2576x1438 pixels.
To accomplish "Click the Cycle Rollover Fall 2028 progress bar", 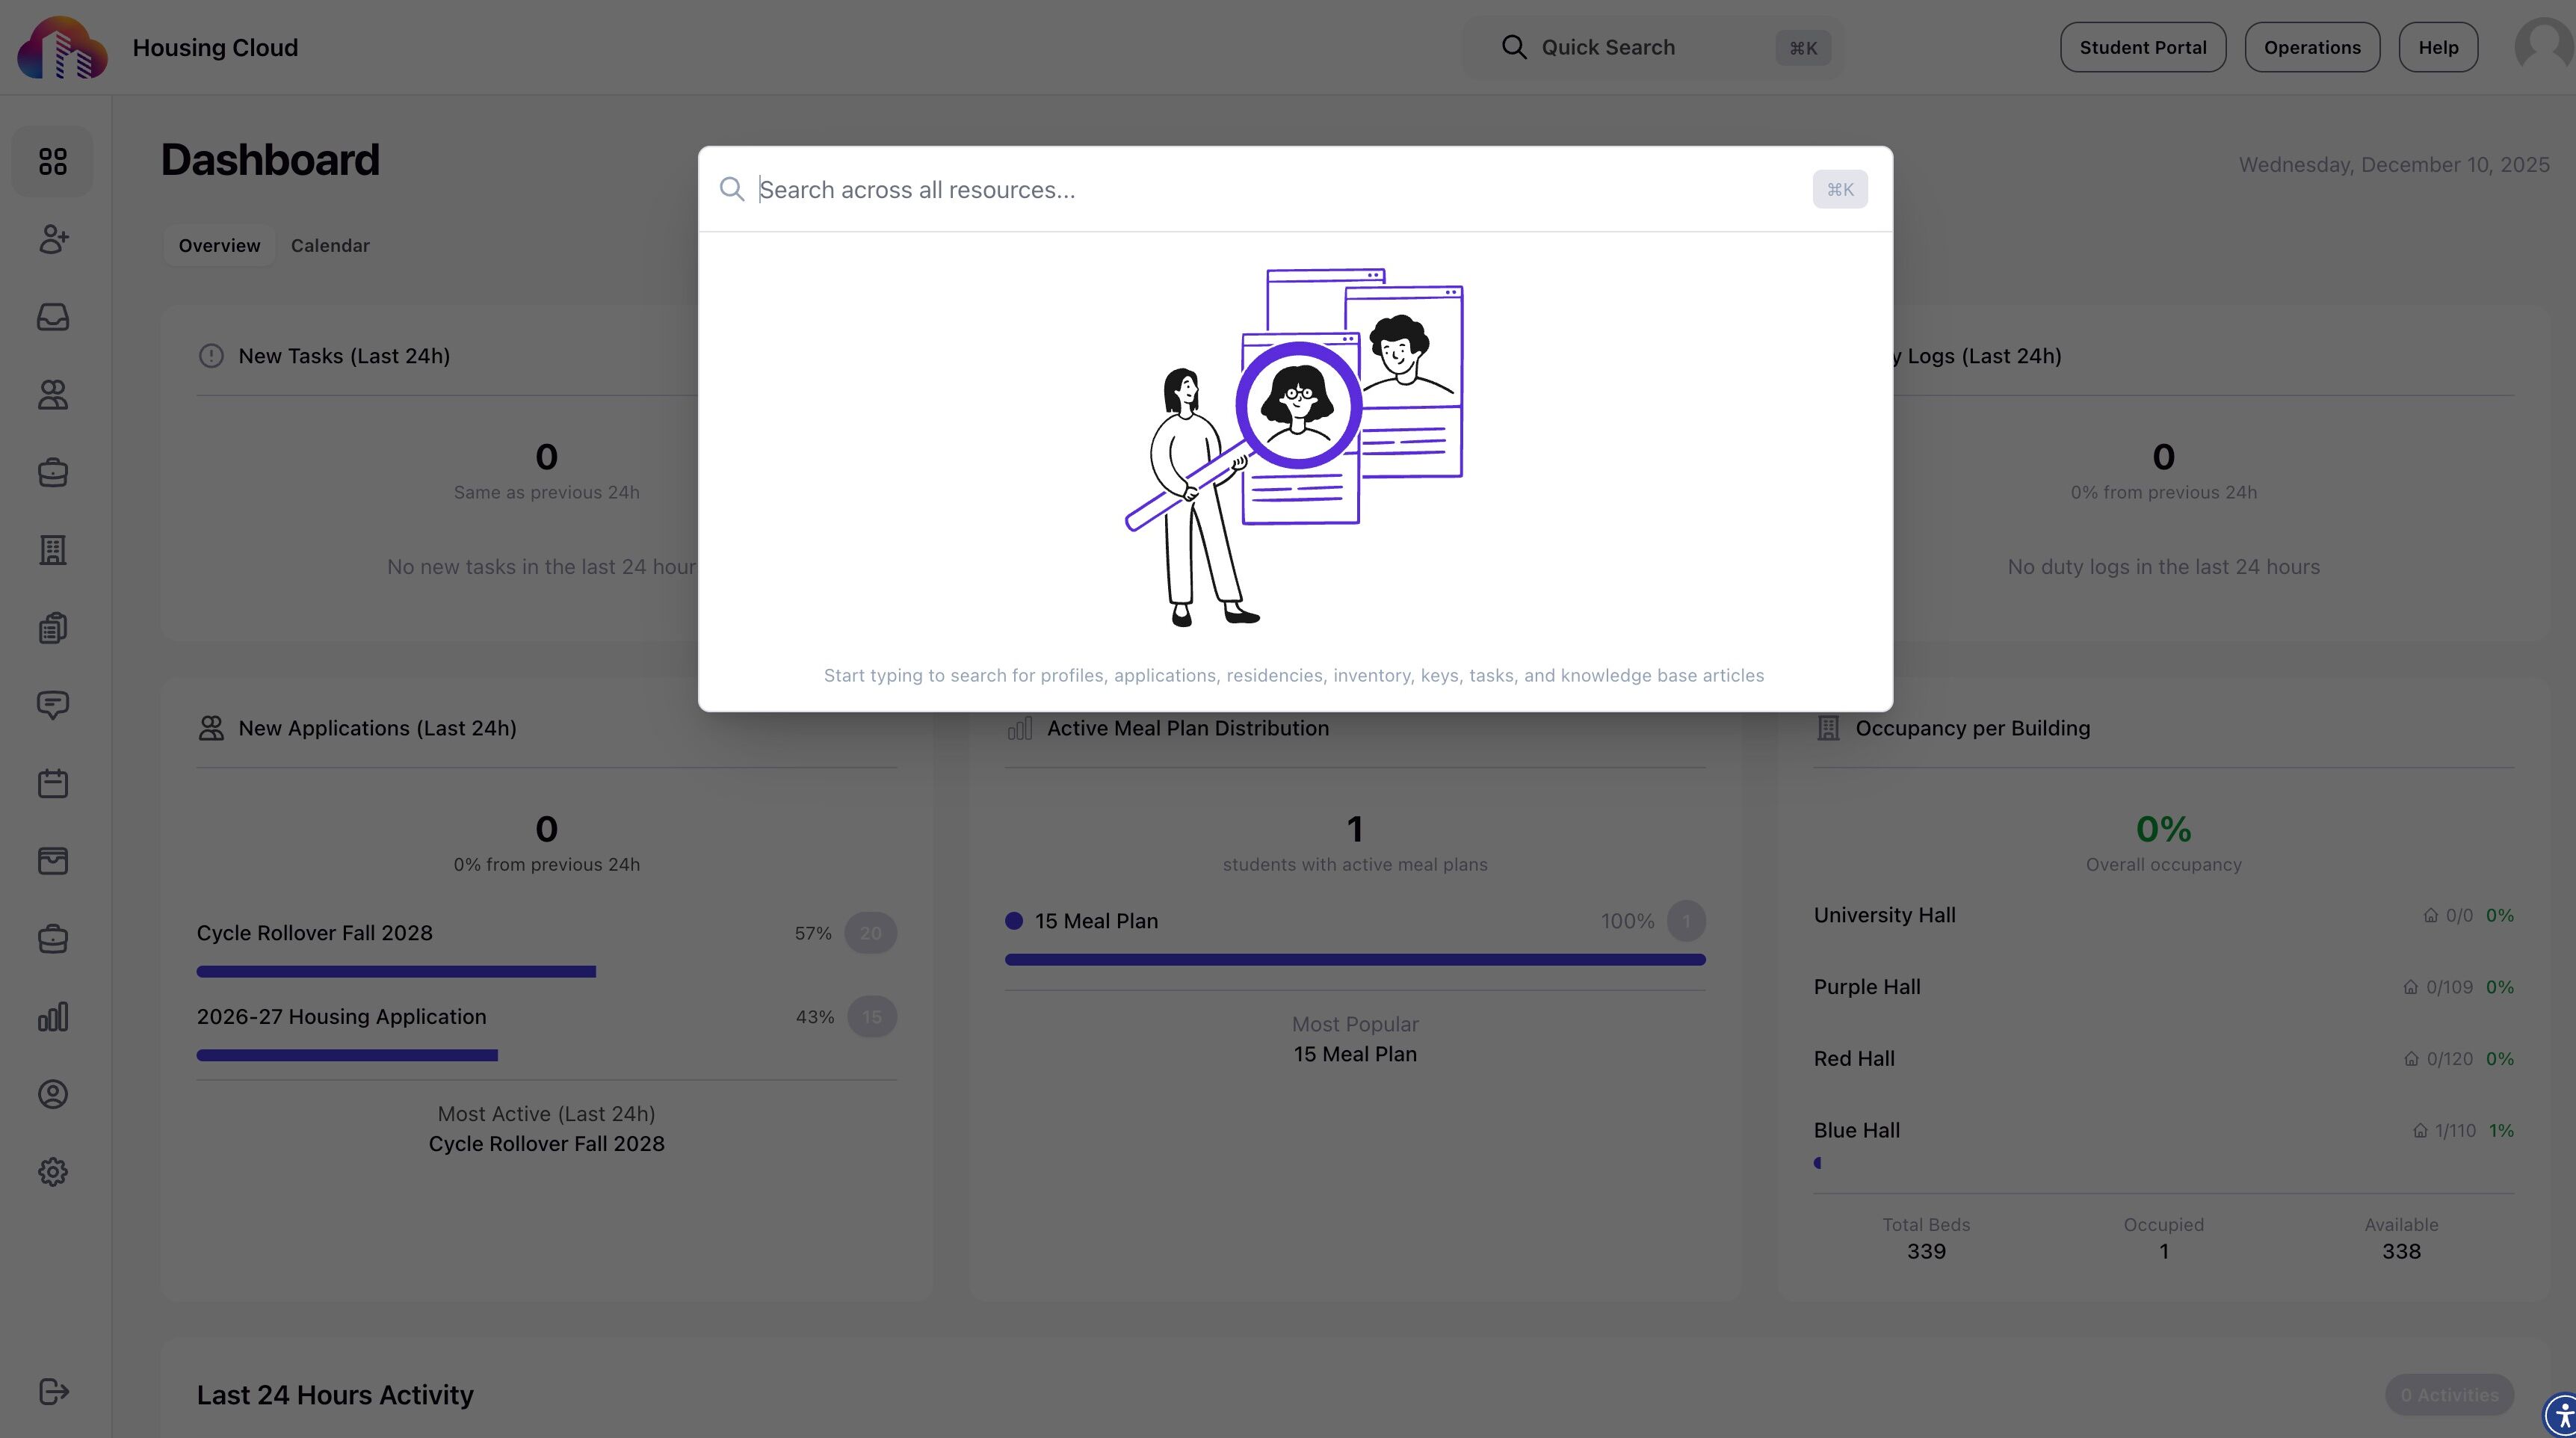I will coord(396,971).
